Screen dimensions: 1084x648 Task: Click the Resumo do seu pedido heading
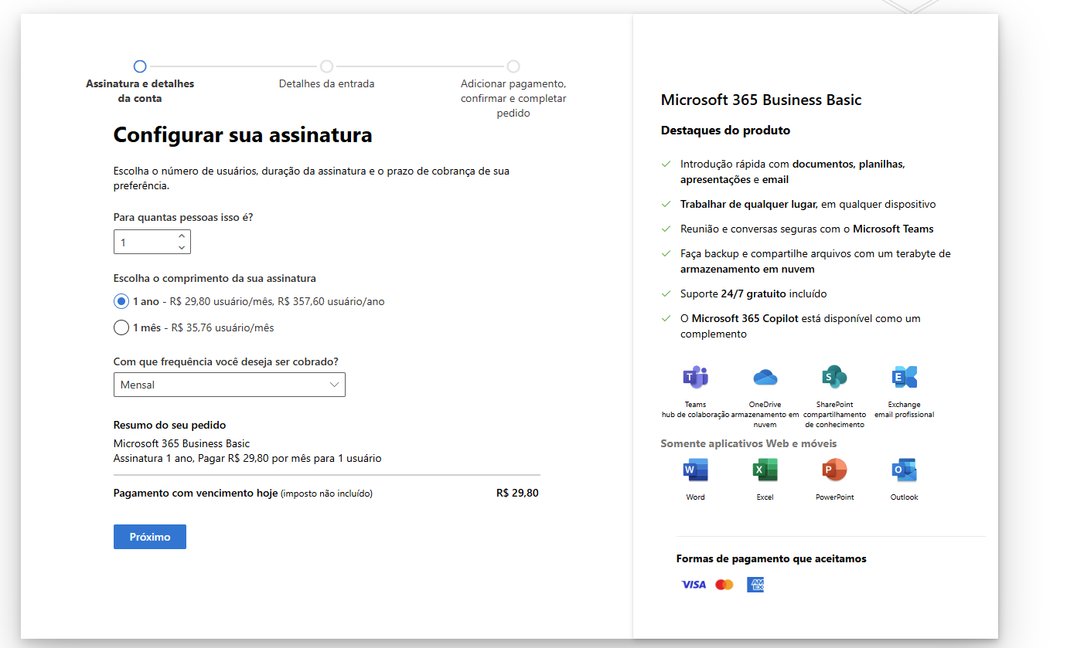[169, 425]
